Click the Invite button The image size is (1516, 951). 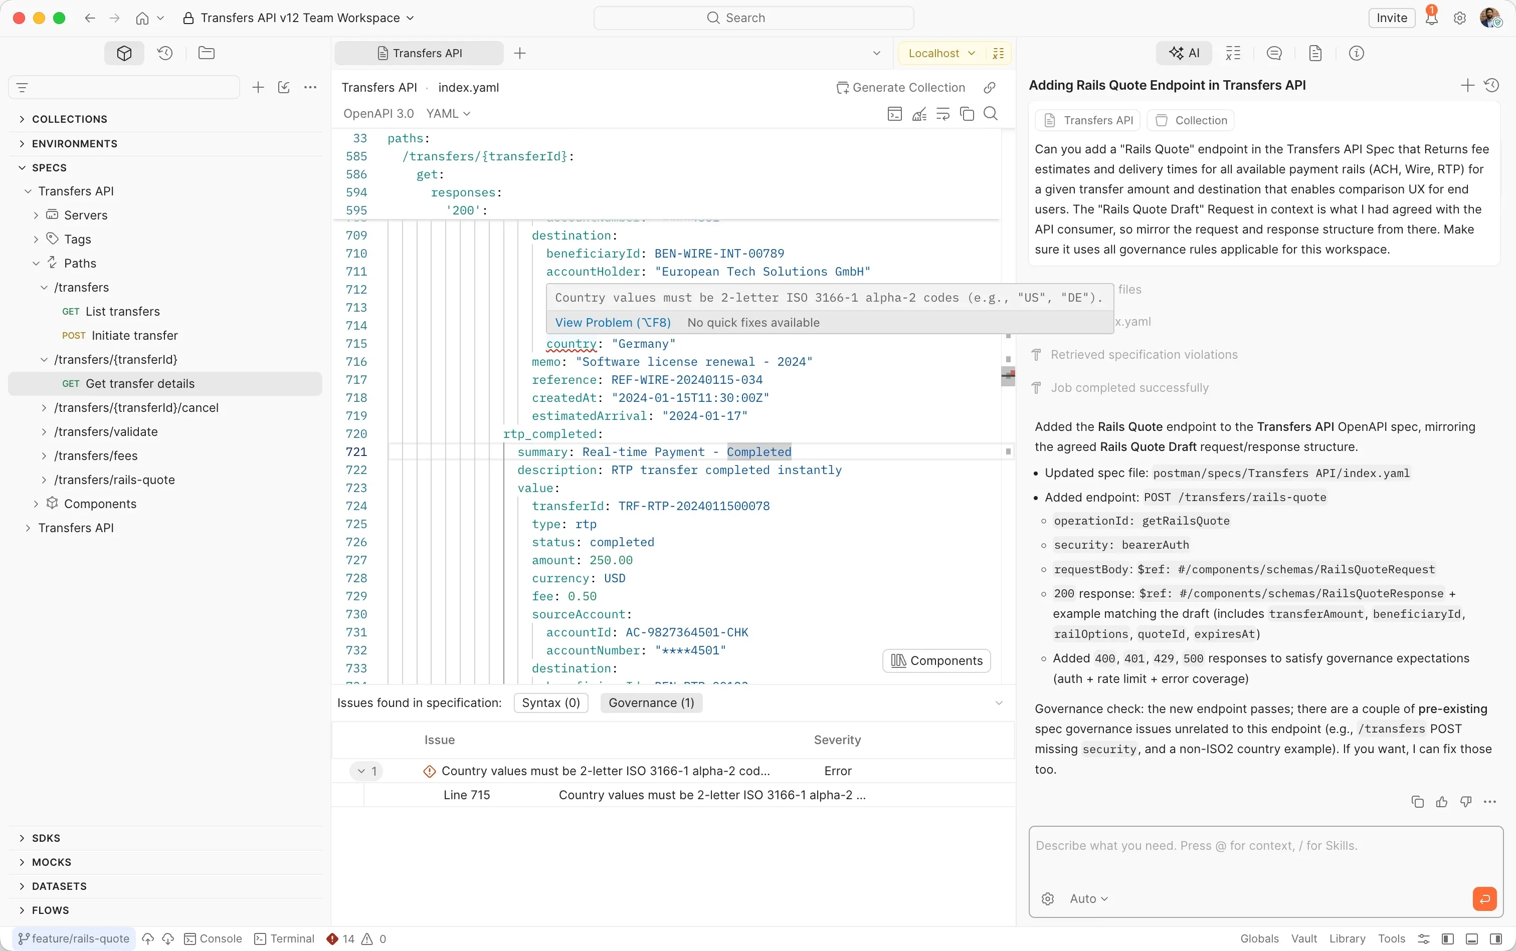1391,18
